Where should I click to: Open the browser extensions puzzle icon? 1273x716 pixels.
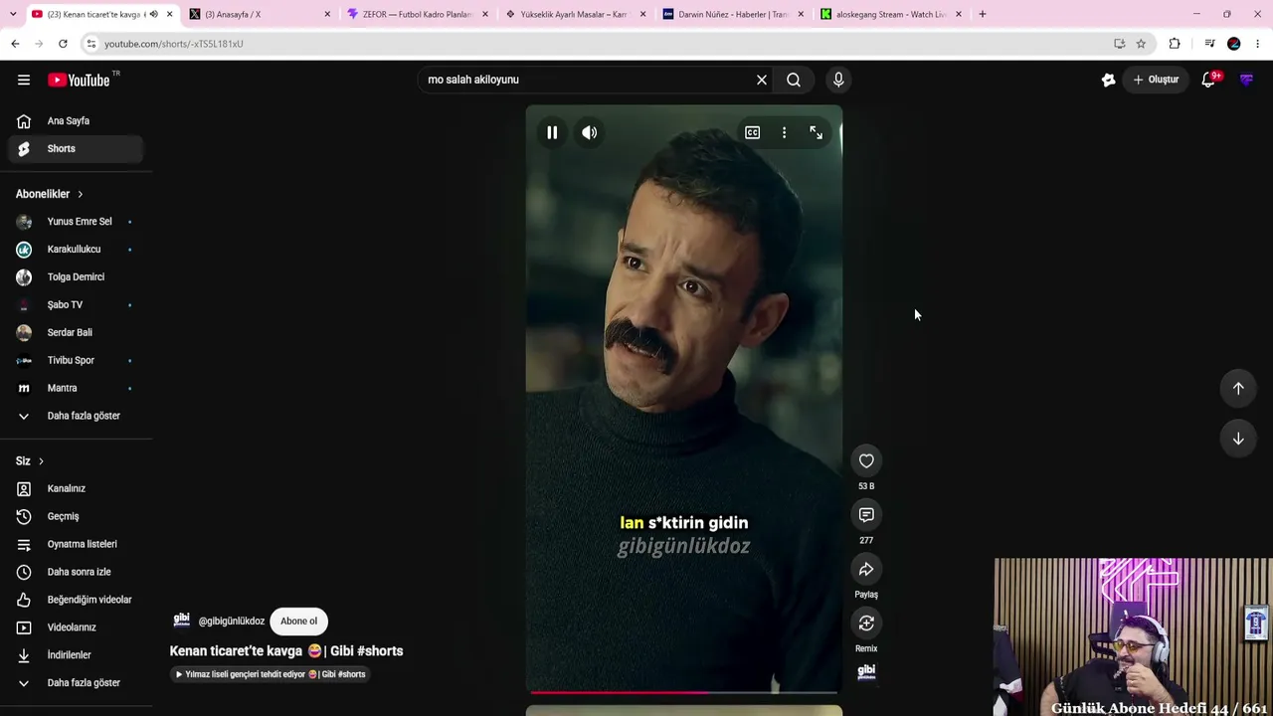(1175, 44)
